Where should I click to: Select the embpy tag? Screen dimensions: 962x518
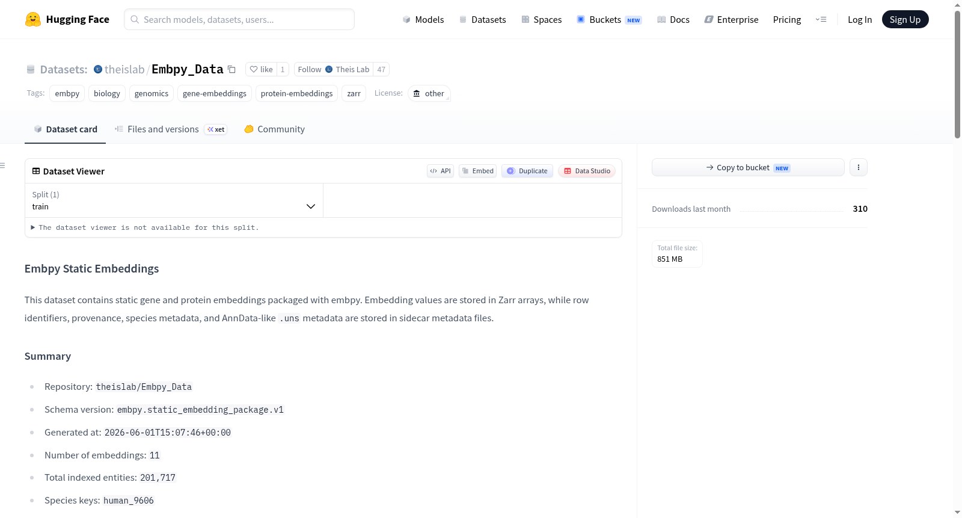[x=67, y=93]
